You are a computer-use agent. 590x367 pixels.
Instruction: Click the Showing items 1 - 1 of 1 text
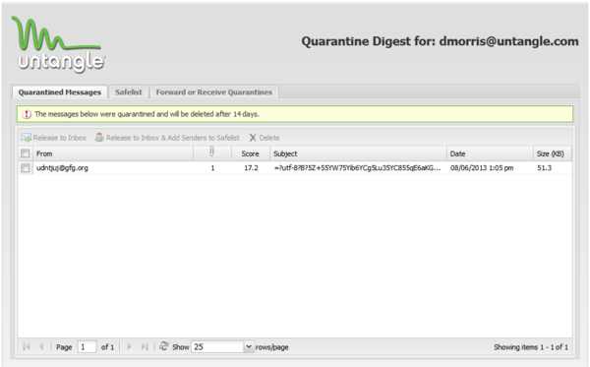coord(531,347)
